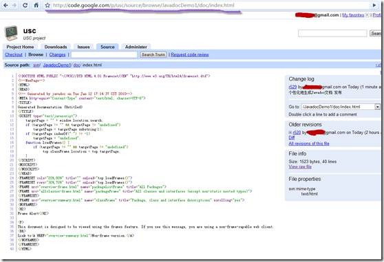The width and height of the screenshot is (384, 262).
Task: Open revision r529 in Change log
Action: point(292,87)
